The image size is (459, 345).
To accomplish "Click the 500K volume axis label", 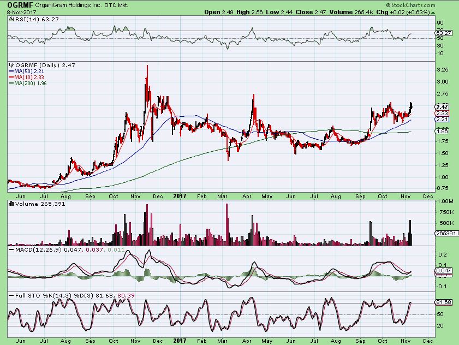I will (446, 223).
